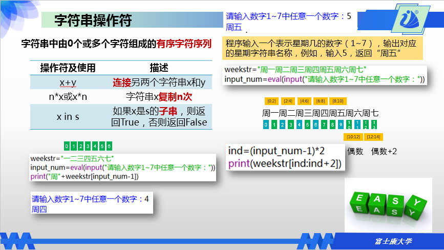This screenshot has width=444, height=250.
Task: Click code line weekstr="一二三四五六七"
Action: [x=72, y=158]
